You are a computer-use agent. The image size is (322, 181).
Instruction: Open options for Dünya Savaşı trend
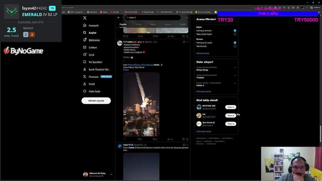(235, 68)
